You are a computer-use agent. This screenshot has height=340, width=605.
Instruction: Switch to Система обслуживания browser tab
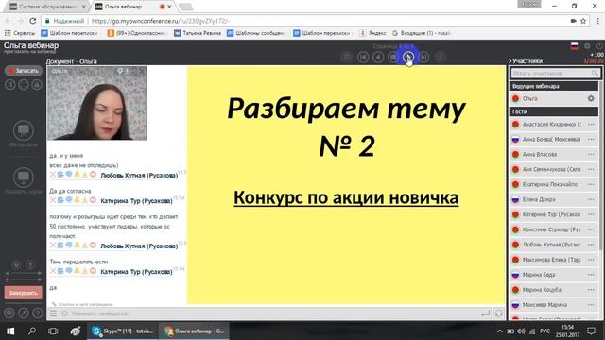point(48,7)
